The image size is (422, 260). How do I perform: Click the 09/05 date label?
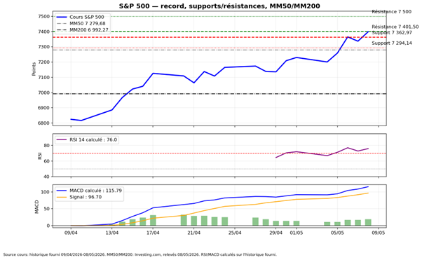379,233
